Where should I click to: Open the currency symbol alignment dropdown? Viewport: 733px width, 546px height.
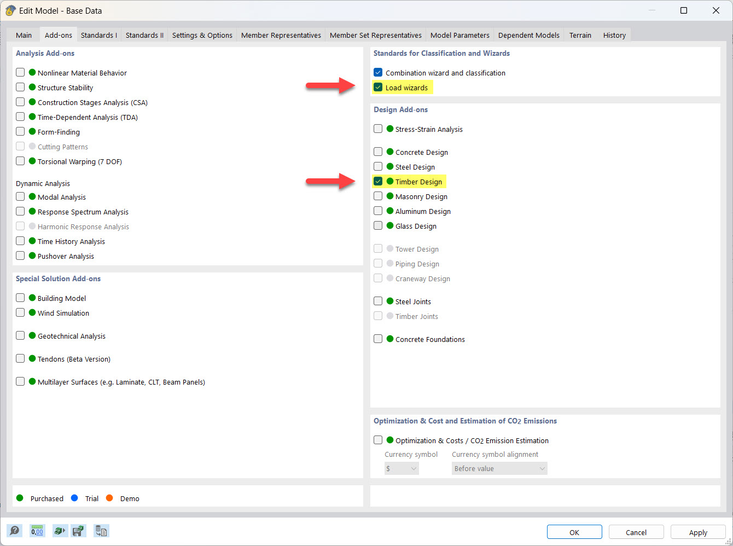point(499,468)
